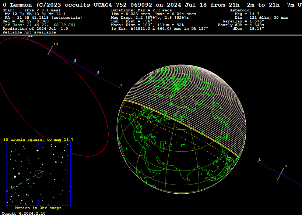Select time marker labeled 0
This screenshot has width=302, height=215.
coord(285,166)
